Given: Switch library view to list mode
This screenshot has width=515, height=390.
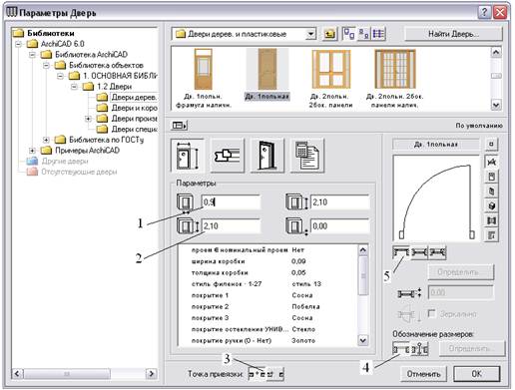Looking at the screenshot, I should (x=378, y=34).
